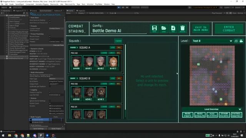Select scene_combatStaging in the Hierarchy
This screenshot has width=246, height=138.
click(17, 15)
